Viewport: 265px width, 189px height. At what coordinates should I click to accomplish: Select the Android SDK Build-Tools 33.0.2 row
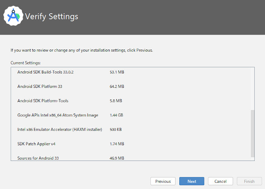coord(46,72)
